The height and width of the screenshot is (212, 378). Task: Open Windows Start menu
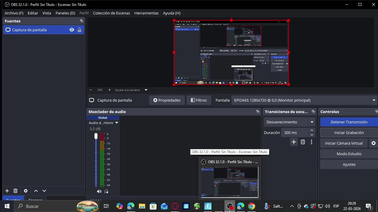[7, 206]
